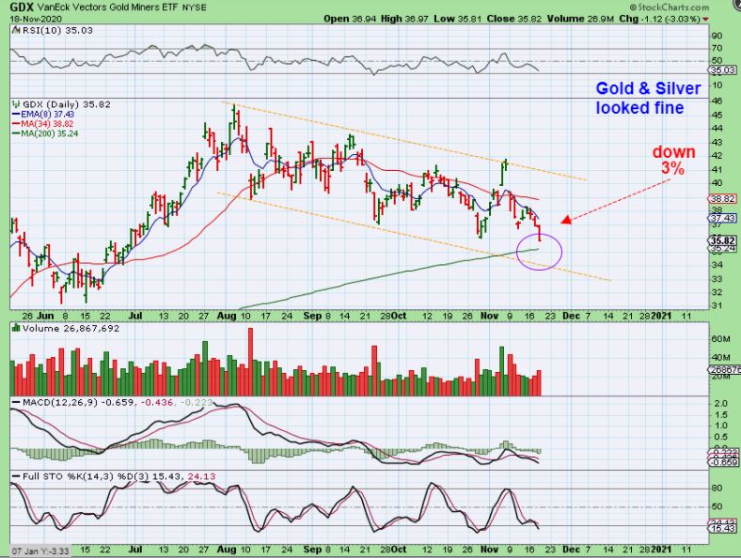Click the '24.13' value in the STO label
741x558 pixels.
[201, 477]
